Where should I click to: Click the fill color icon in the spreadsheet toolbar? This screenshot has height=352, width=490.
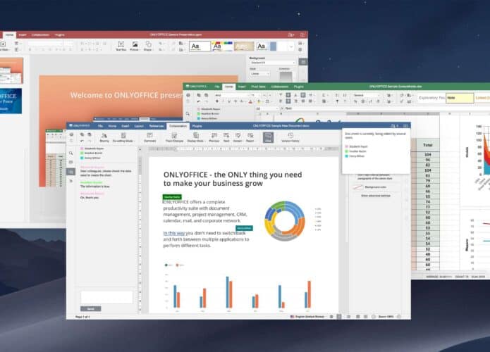259,101
